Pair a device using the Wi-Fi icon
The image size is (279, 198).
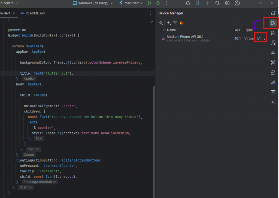pos(175,23)
